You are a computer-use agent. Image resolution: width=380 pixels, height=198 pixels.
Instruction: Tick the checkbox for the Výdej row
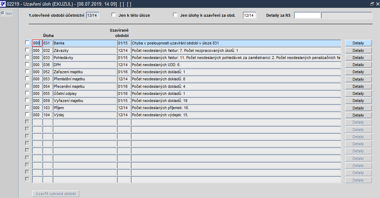[27, 114]
